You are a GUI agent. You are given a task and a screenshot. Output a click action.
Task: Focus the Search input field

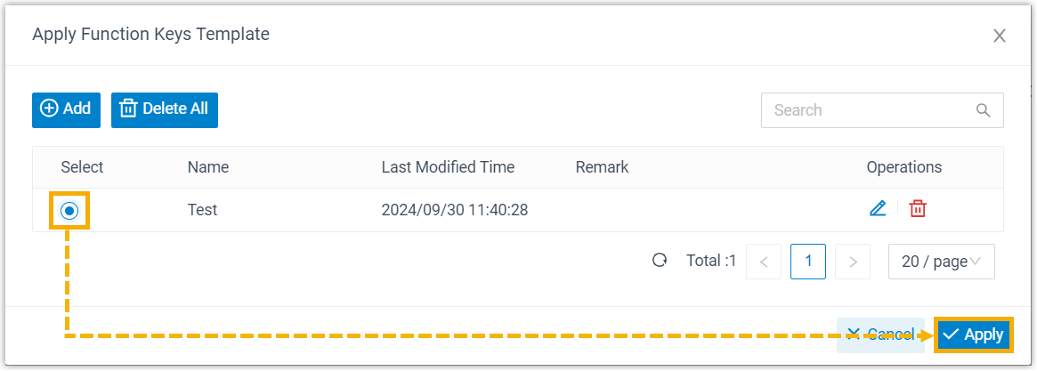[868, 110]
